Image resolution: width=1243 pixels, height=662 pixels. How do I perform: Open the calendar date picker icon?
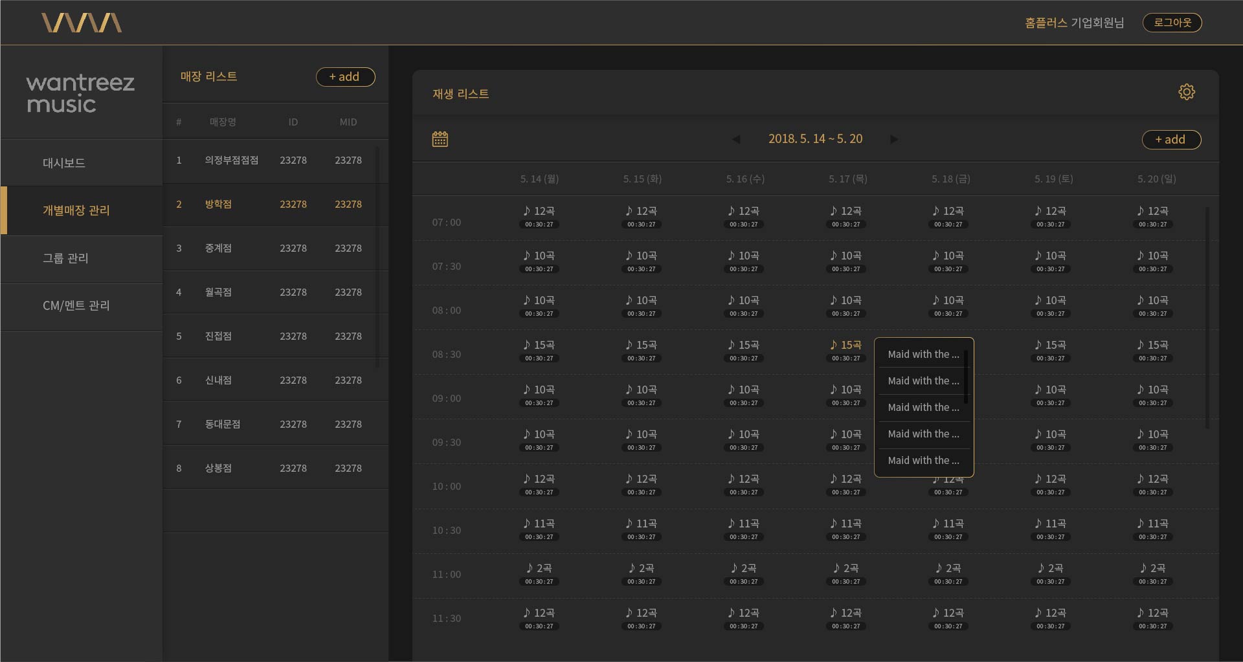(x=440, y=139)
